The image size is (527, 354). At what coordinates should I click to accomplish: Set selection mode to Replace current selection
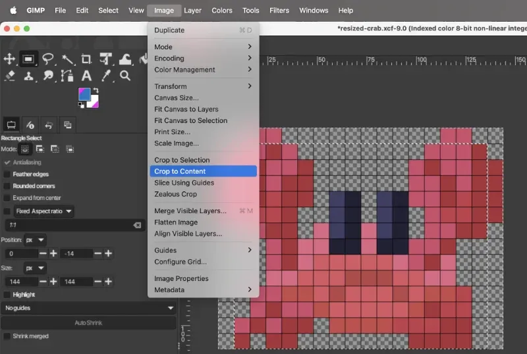click(x=25, y=149)
